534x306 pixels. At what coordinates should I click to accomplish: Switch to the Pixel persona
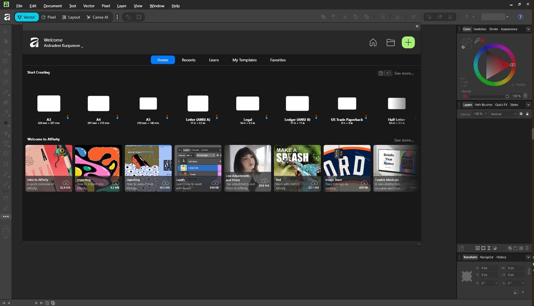49,17
